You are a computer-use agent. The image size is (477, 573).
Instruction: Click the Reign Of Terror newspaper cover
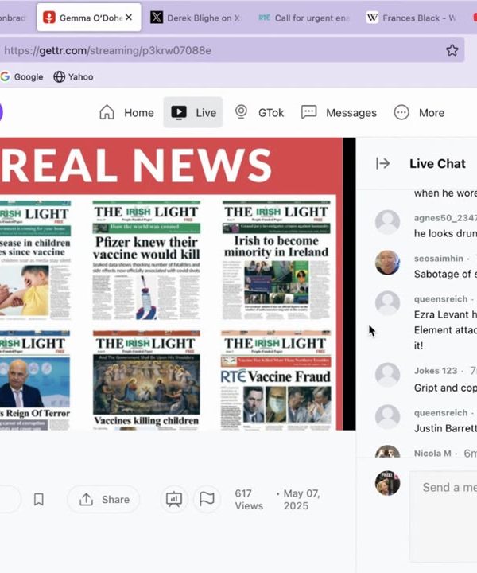35,380
